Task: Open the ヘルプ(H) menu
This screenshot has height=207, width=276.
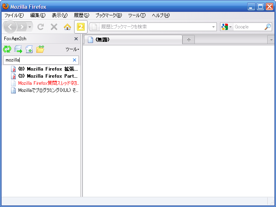Action: point(161,15)
